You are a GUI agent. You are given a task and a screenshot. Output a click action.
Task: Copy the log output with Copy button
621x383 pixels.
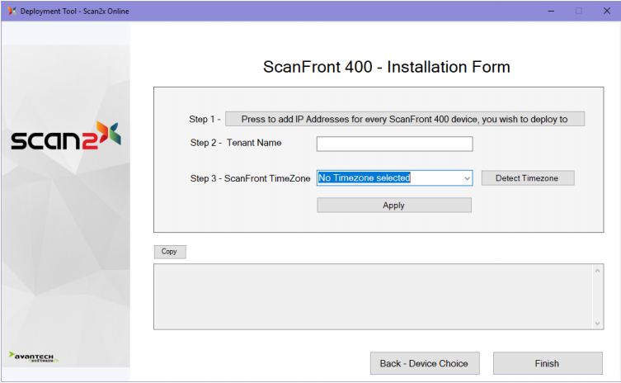[x=169, y=252]
